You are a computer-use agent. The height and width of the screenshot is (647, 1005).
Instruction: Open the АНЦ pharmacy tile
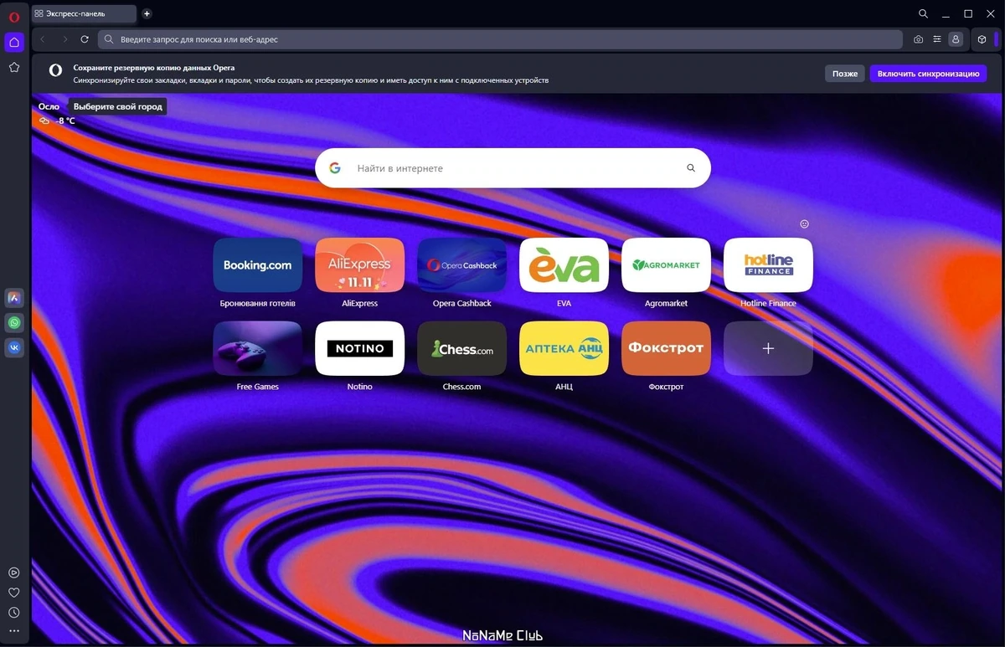click(564, 348)
